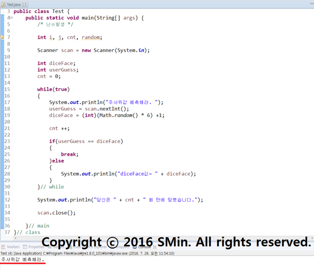Click the println "당신은 " statement on line 32
314x270 pixels.
[x=120, y=200]
